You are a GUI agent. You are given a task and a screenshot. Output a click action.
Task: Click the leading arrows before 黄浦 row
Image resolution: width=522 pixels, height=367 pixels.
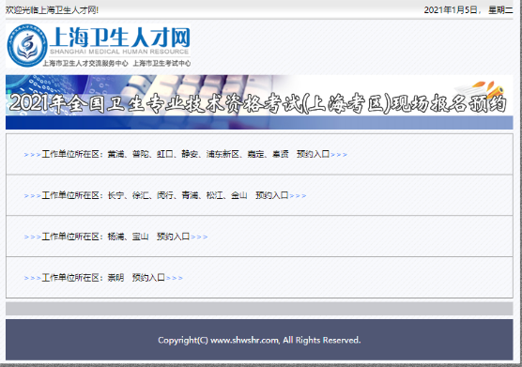pos(32,155)
